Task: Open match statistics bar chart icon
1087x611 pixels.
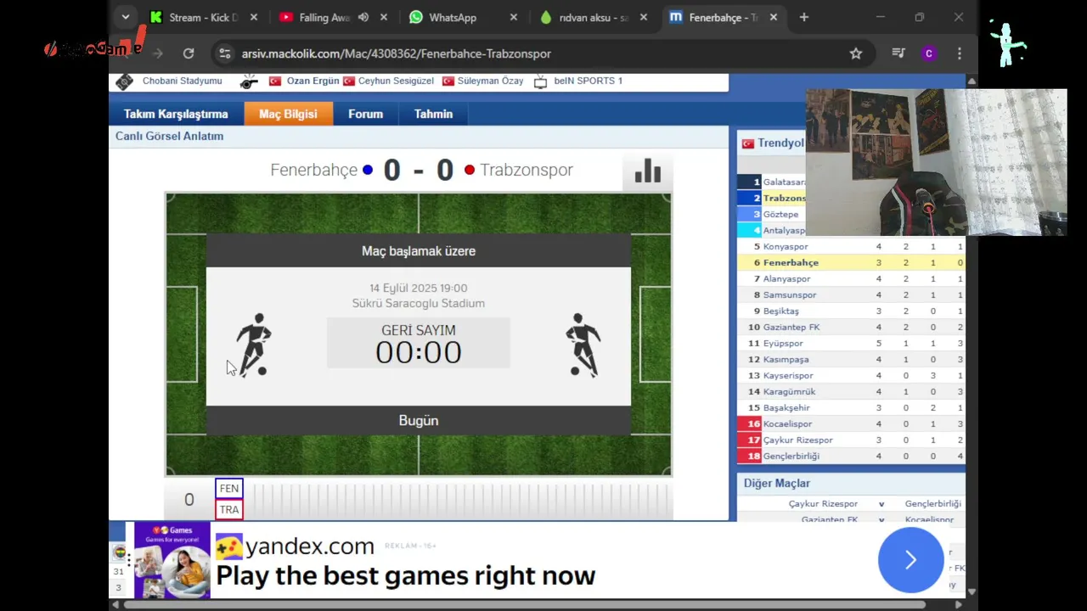Action: click(647, 171)
